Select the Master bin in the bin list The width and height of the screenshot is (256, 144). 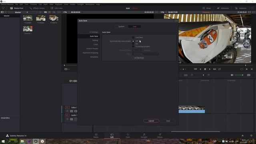(x=7, y=16)
